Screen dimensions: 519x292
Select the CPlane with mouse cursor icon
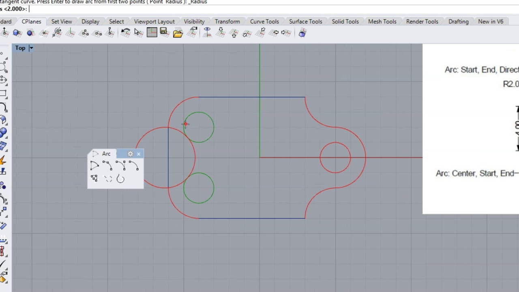click(x=138, y=33)
